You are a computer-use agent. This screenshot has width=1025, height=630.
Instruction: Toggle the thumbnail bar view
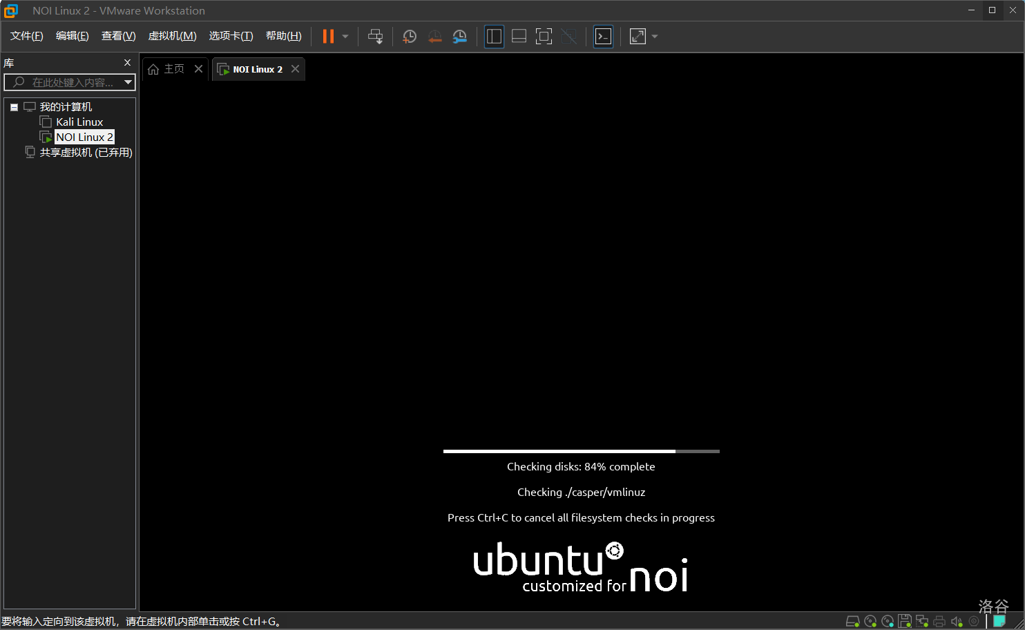[x=519, y=37]
